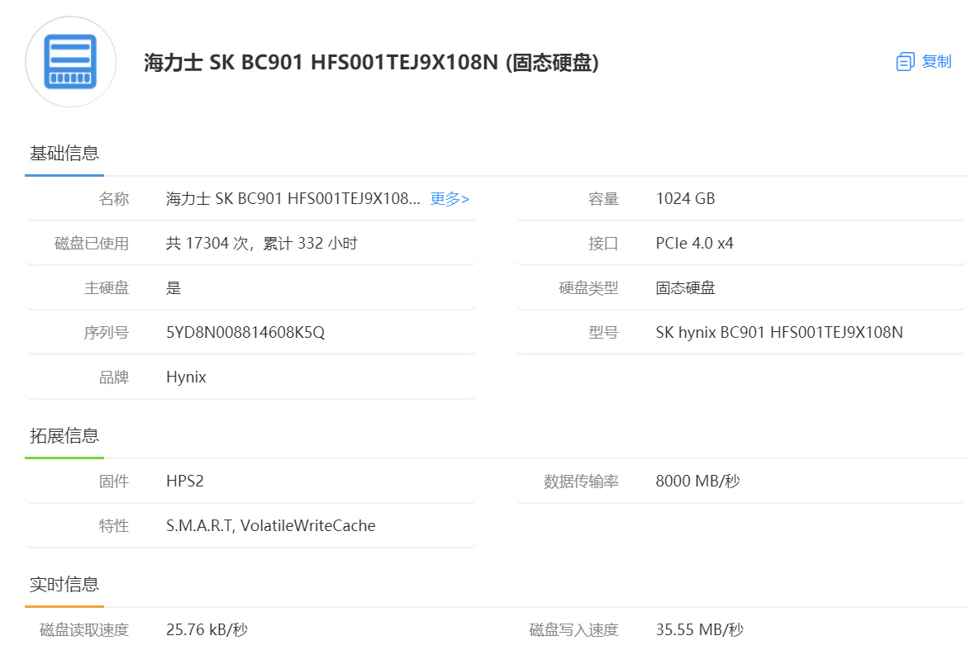Click the SK hynix BC901 model value
980x650 pixels.
[x=778, y=333]
